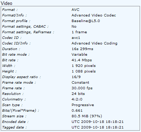Select the Tagged date UTC timestamp
The image size is (141, 132).
[x=98, y=127]
